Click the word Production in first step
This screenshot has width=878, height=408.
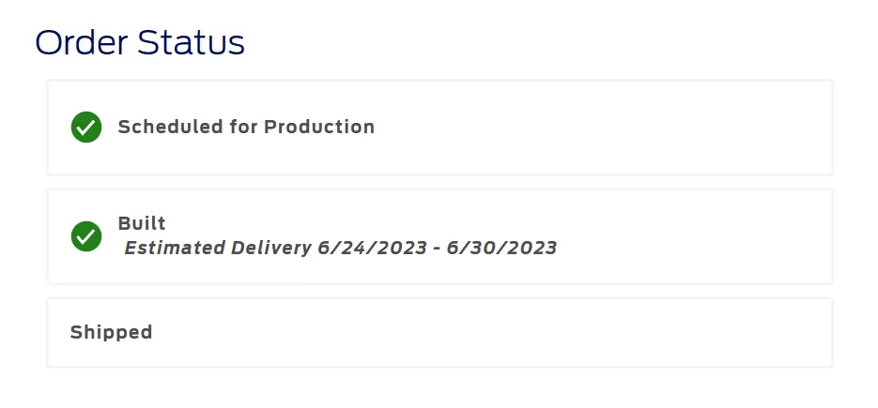click(x=318, y=127)
